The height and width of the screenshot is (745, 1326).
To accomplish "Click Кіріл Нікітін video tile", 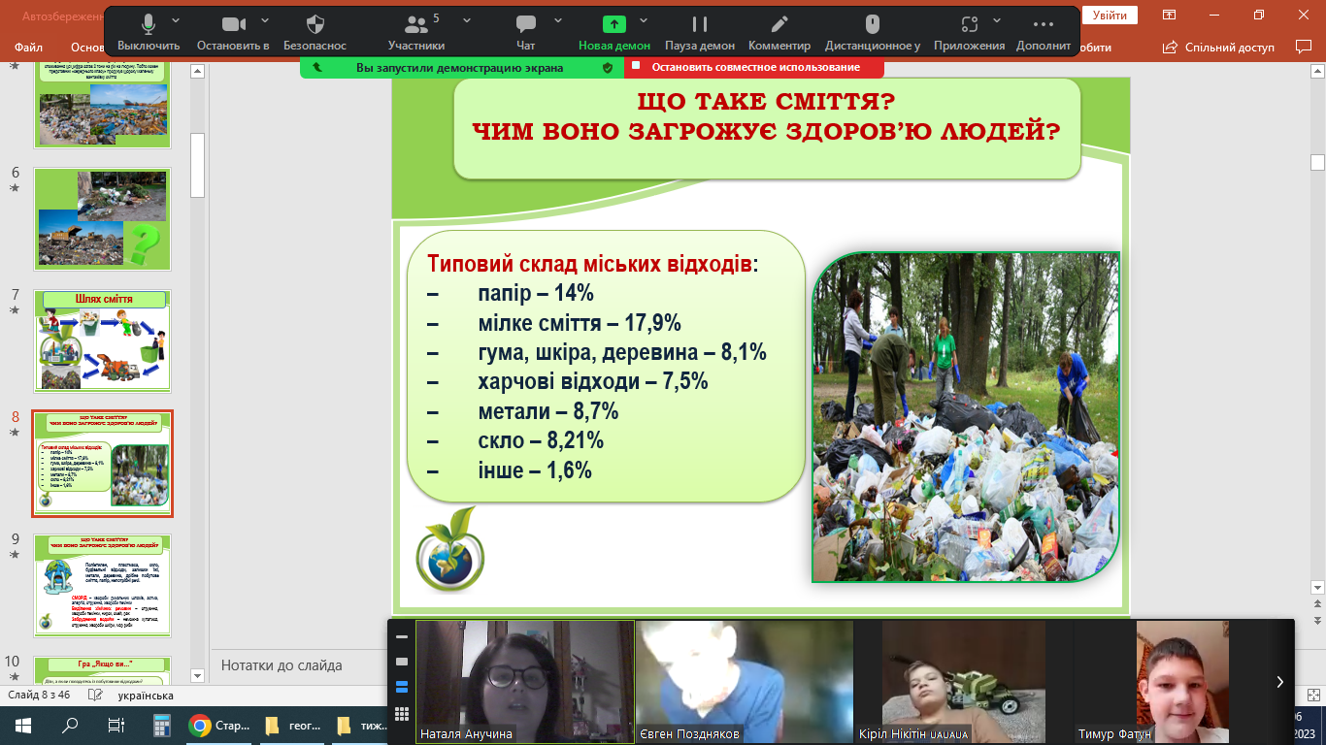I will tap(964, 682).
